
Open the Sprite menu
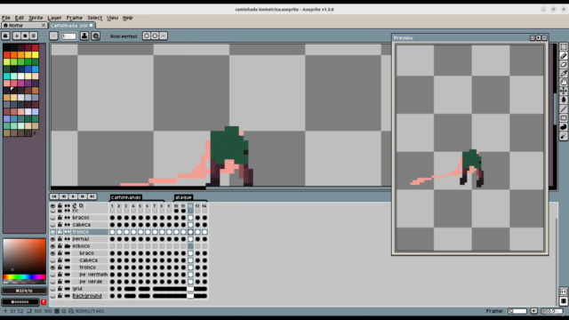(36, 18)
